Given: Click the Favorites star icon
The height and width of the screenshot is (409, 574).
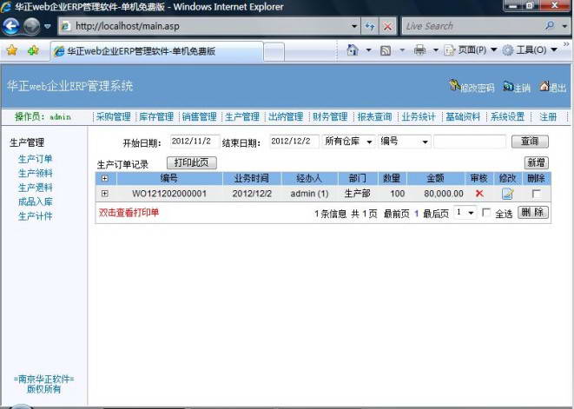Looking at the screenshot, I should coord(12,50).
